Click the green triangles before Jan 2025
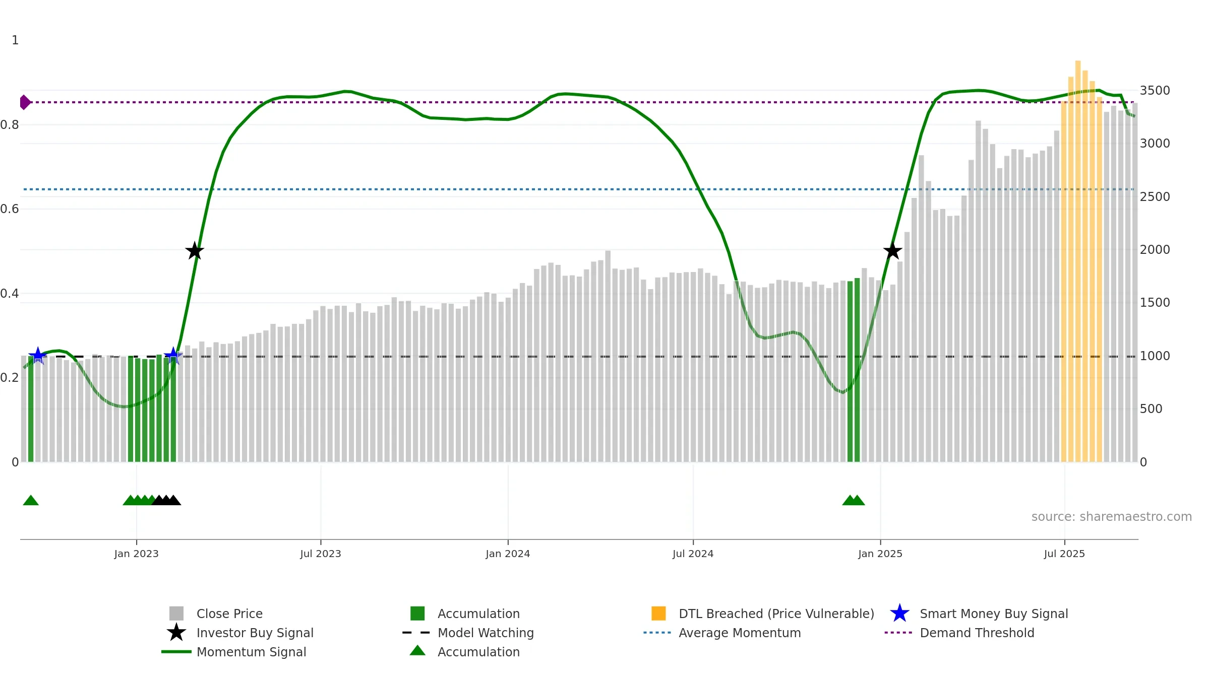This screenshot has width=1210, height=680. point(853,500)
